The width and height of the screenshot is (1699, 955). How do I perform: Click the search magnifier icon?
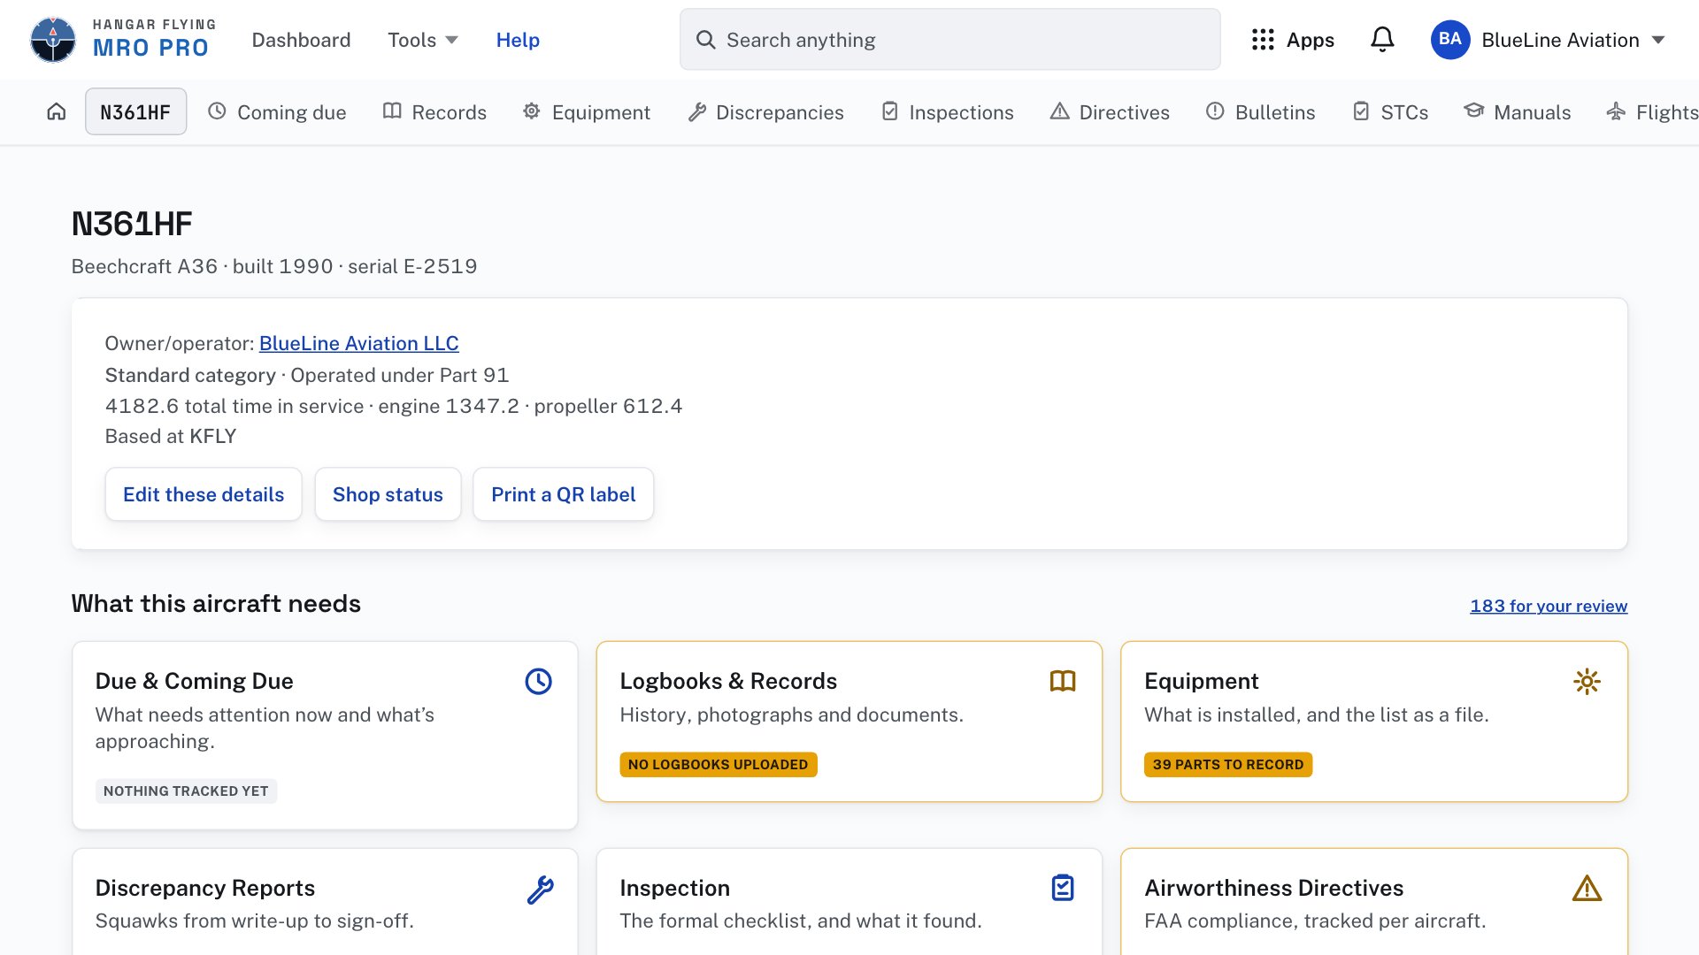tap(705, 40)
